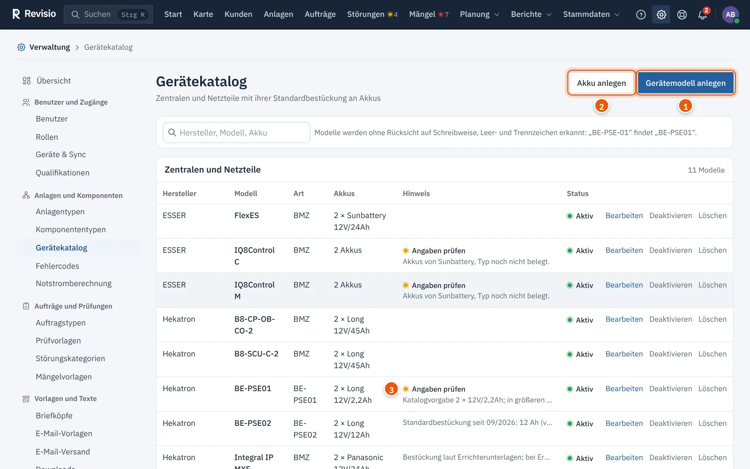Open Prüfvorlagen in the sidebar

pos(58,340)
